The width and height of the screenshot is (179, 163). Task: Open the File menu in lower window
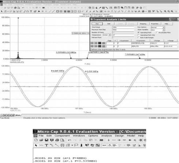[41, 136]
